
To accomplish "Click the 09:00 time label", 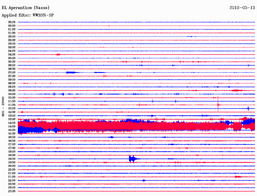I will click(x=12, y=87).
